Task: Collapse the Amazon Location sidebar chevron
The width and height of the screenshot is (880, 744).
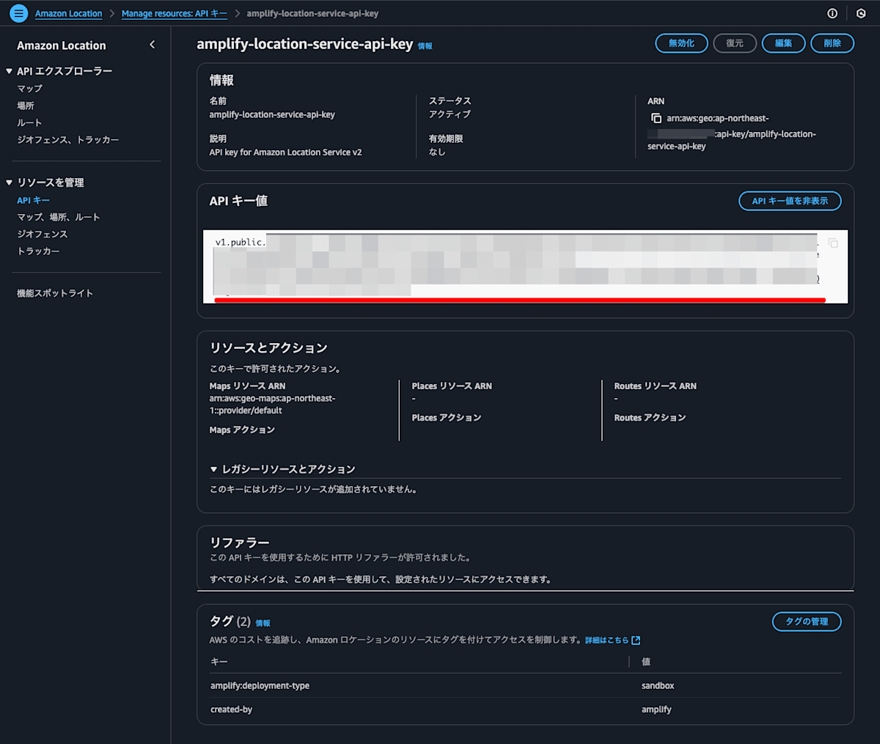Action: [x=152, y=45]
